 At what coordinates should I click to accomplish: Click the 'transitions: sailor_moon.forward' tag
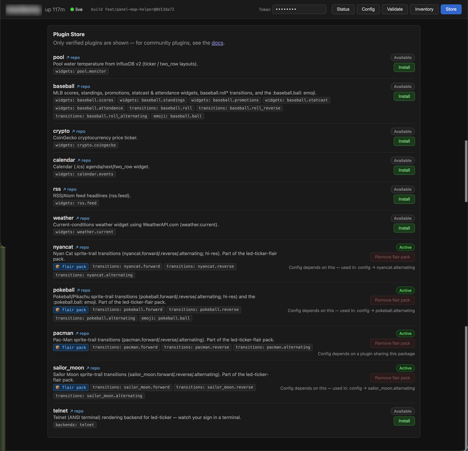click(x=131, y=387)
